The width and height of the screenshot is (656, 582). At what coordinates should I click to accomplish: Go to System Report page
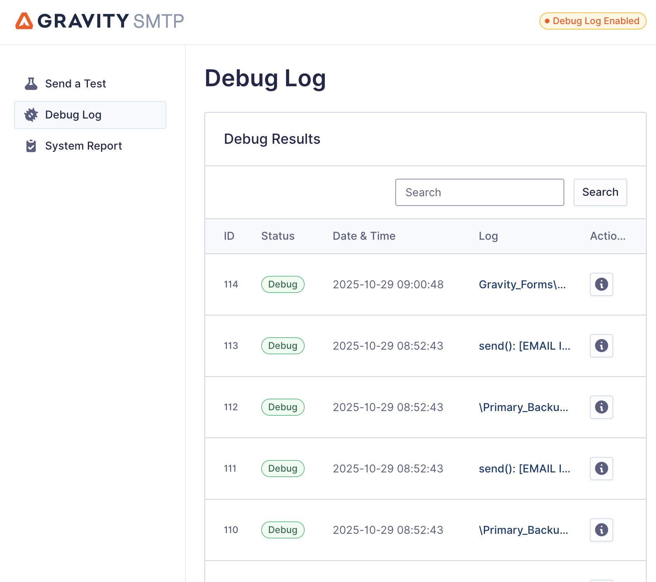click(x=83, y=146)
